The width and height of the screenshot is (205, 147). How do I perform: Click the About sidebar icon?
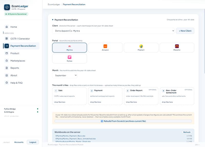(x=7, y=75)
